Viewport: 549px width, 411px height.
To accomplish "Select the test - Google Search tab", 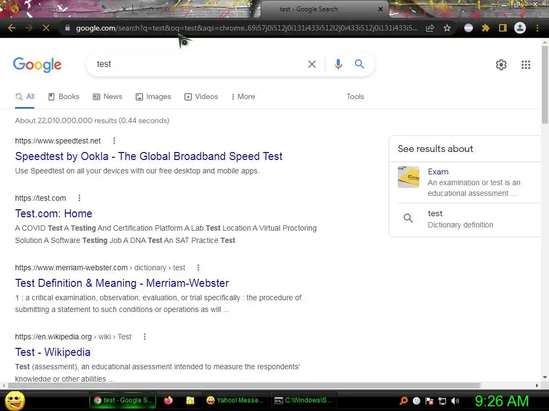I will point(324,10).
